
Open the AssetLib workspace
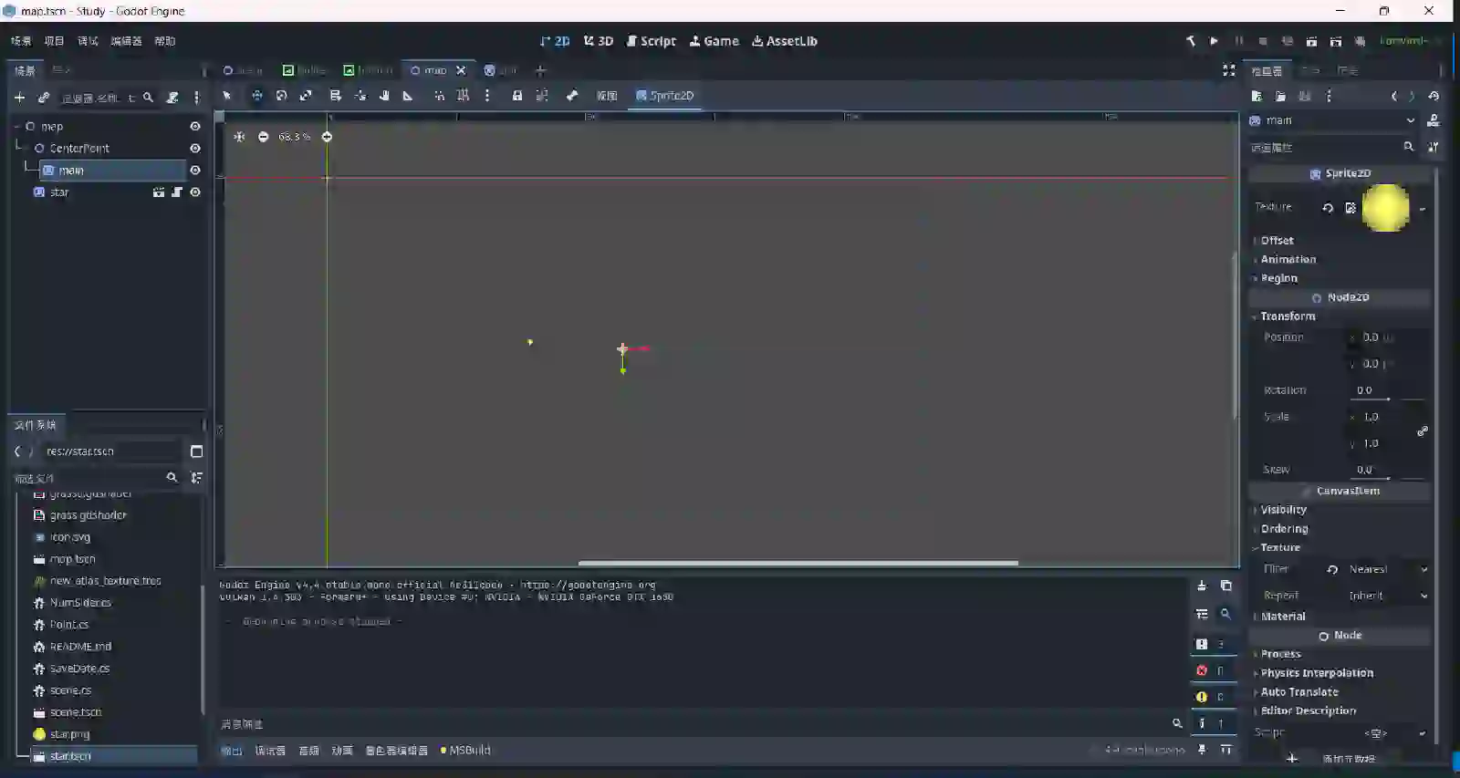784,41
